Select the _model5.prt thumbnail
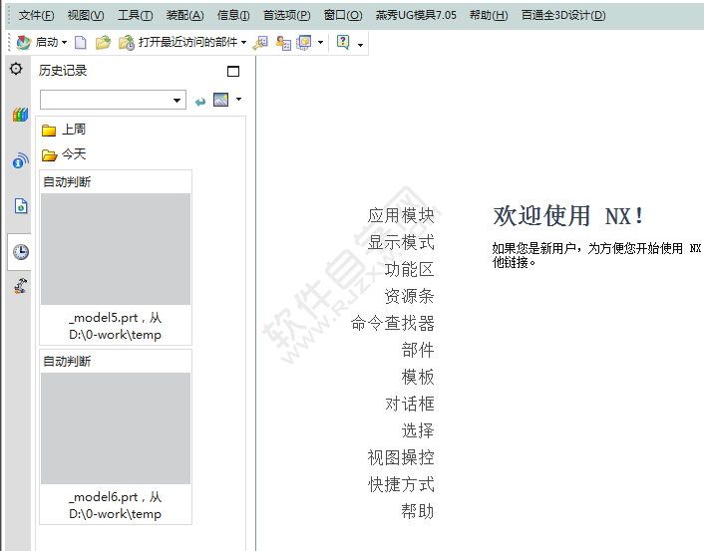The height and width of the screenshot is (551, 704). pyautogui.click(x=116, y=249)
